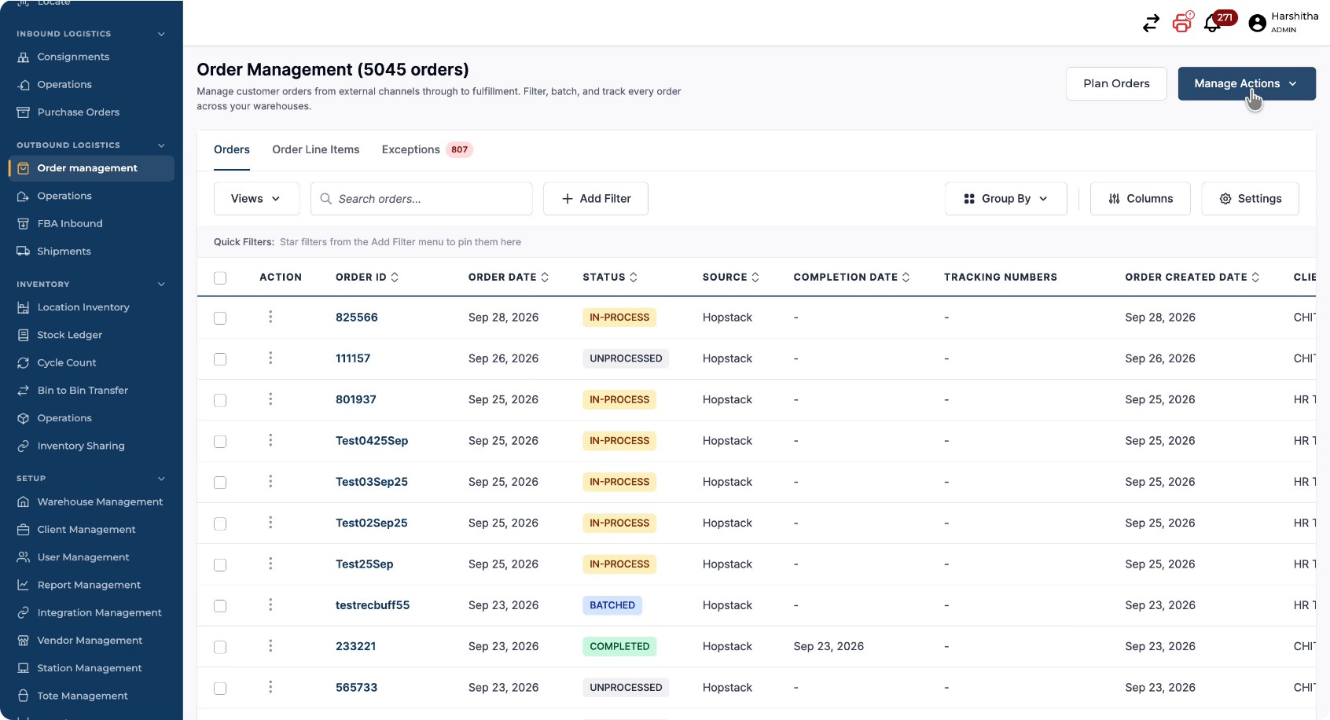Open three-dot menu for testrecbuff55
Viewport: 1330px width, 720px height.
tap(270, 604)
